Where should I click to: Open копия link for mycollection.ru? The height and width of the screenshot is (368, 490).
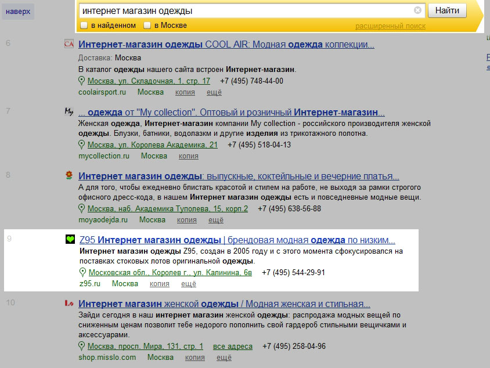pos(189,156)
